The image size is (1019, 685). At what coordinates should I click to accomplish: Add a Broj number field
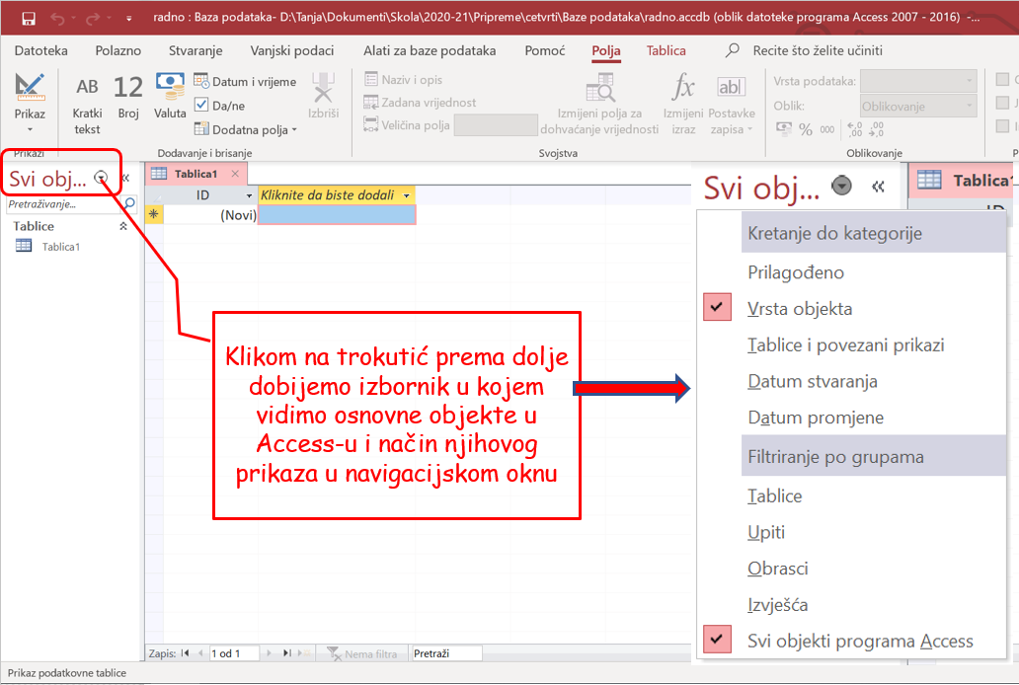click(x=127, y=94)
